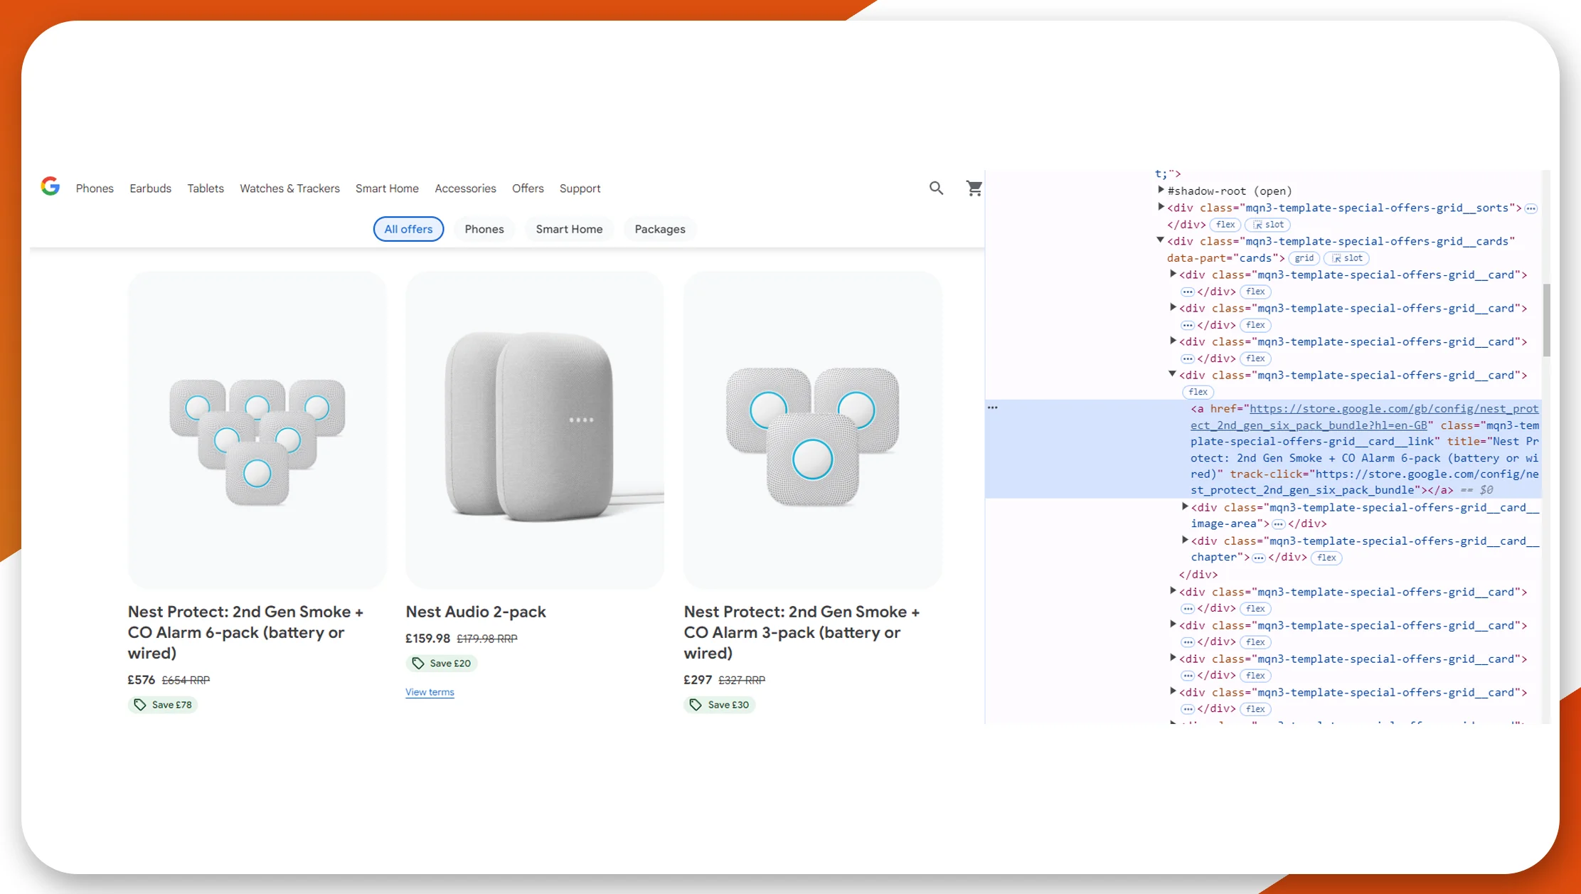Click the slot badge beside data-part="cards"
Screen dimensions: 1581x894
coord(1347,258)
